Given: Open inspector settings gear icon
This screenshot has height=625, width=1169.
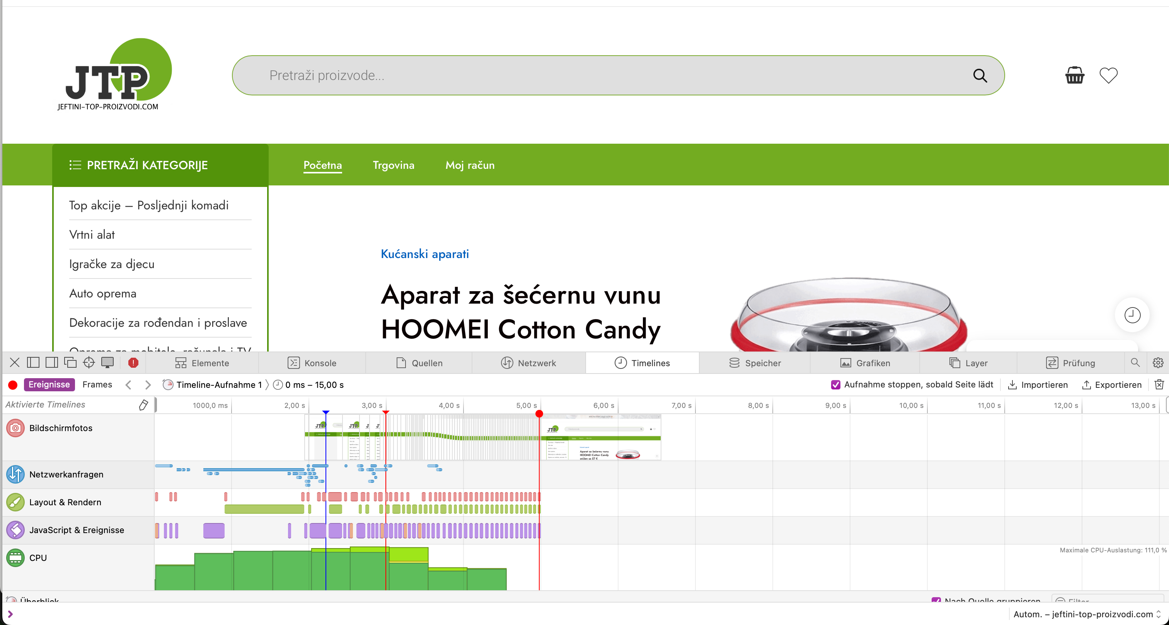Looking at the screenshot, I should (x=1158, y=362).
